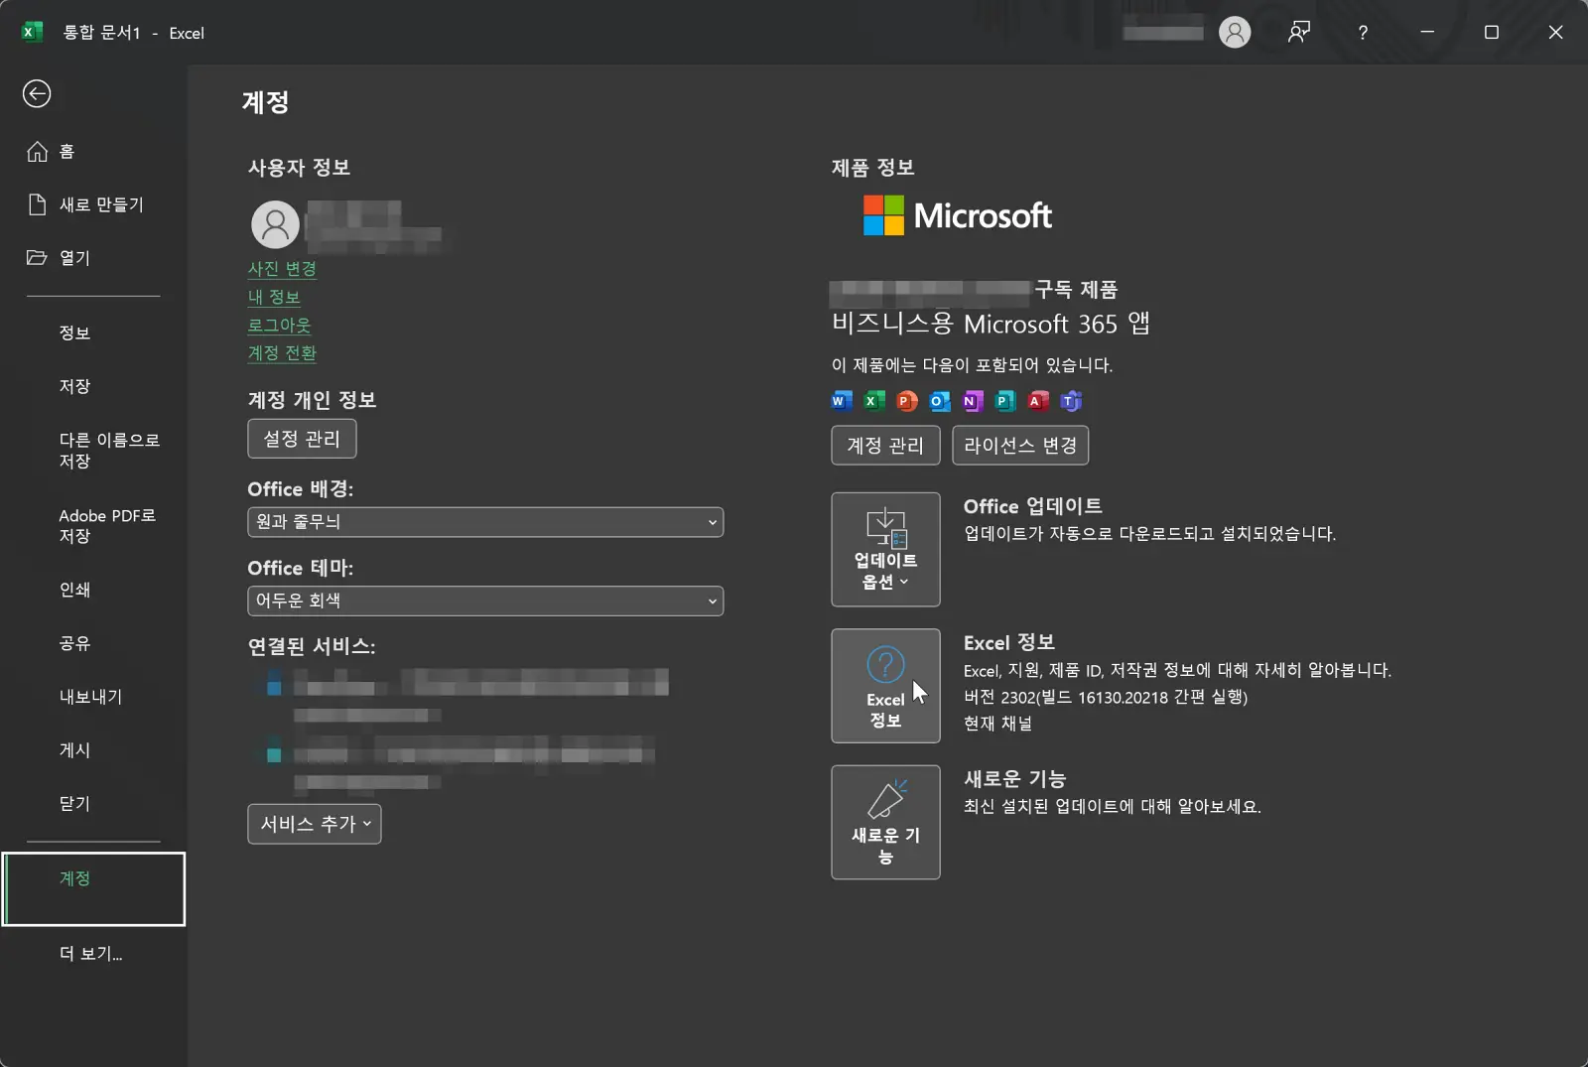Viewport: 1588px width, 1067px height.
Task: Click the Outlook app icon
Action: point(940,401)
